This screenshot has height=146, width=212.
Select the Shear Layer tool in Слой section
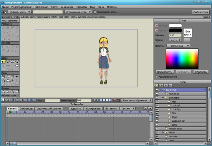click(x=12, y=81)
